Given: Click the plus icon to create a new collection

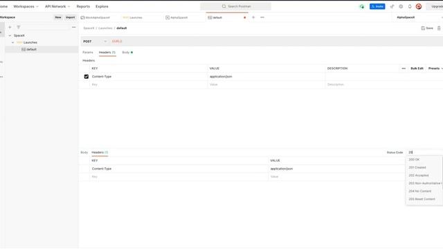Looking at the screenshot, I should click(10, 28).
